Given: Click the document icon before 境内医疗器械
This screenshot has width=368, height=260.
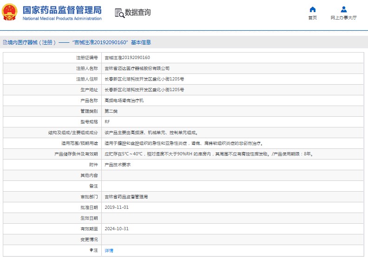Looking at the screenshot, I should click(5, 42).
